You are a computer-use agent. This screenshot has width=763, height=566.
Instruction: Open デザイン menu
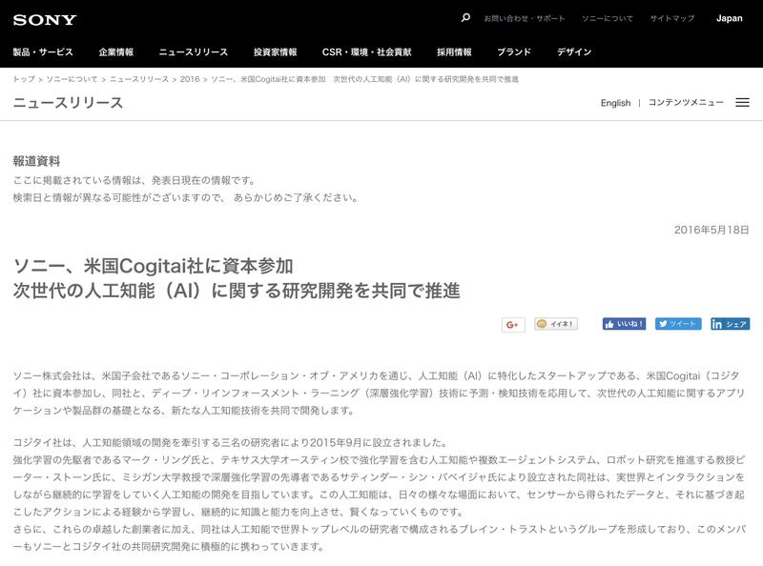[x=574, y=52]
